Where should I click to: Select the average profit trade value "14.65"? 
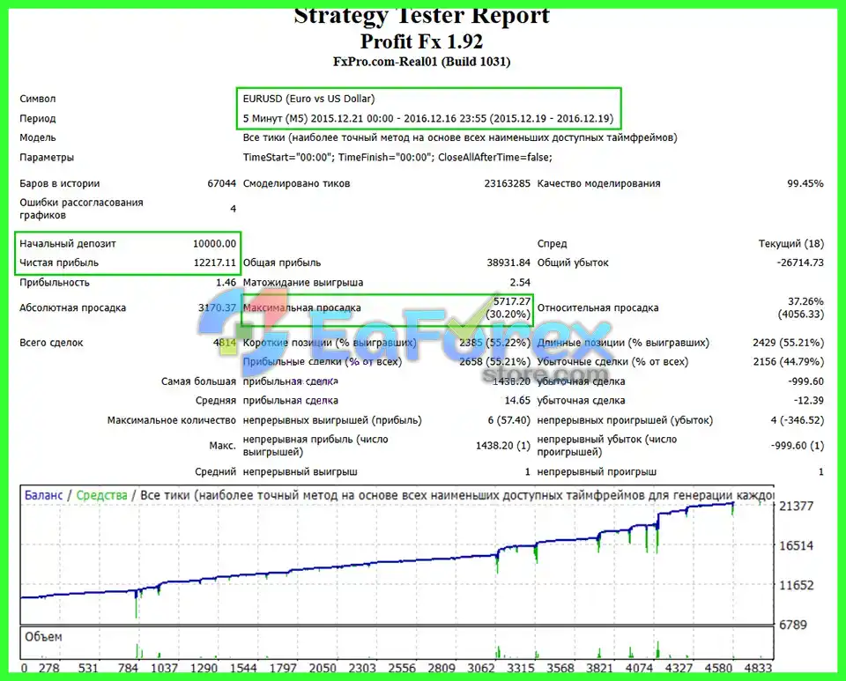click(x=517, y=401)
